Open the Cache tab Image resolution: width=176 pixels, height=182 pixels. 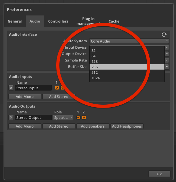pos(114,21)
